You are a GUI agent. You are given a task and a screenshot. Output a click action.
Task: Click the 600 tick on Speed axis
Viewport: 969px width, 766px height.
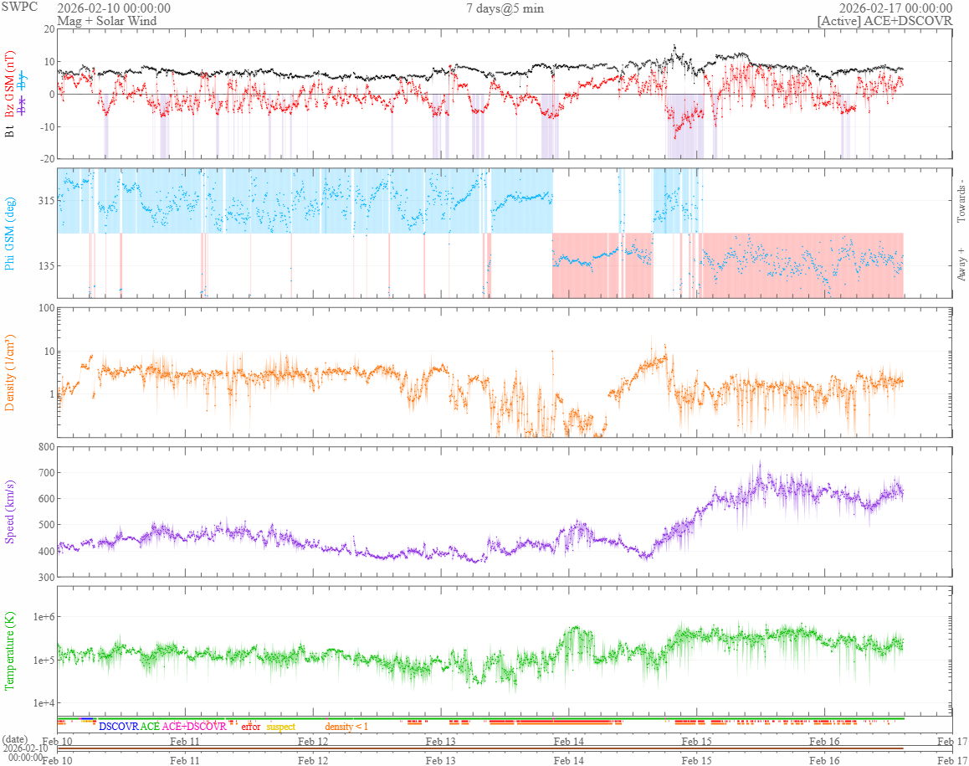[47, 499]
